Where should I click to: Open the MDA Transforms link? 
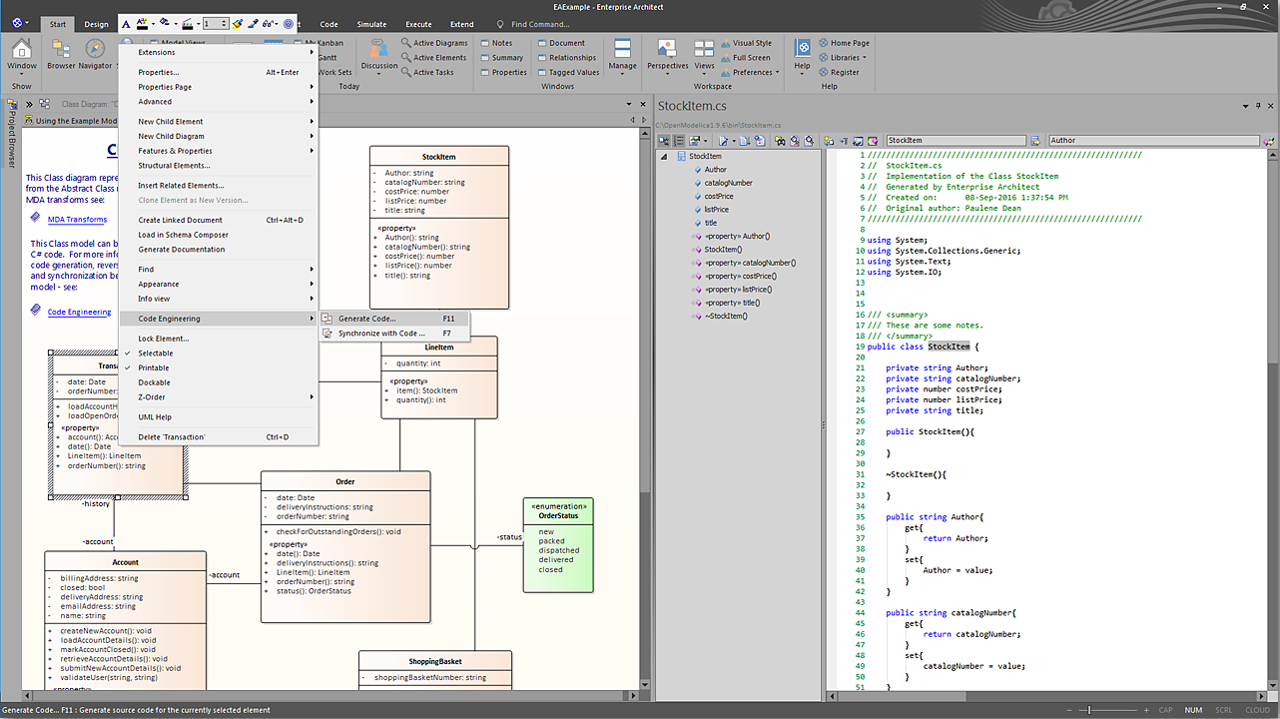coord(77,220)
